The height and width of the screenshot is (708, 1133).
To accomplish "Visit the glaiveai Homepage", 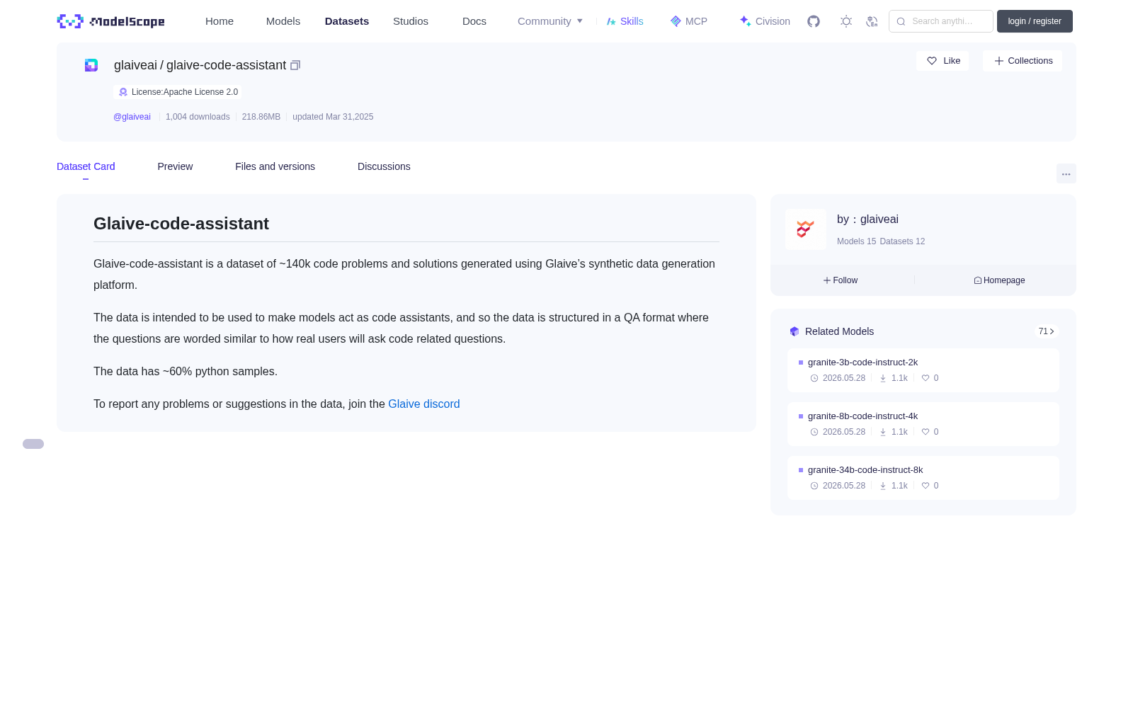I will [999, 280].
